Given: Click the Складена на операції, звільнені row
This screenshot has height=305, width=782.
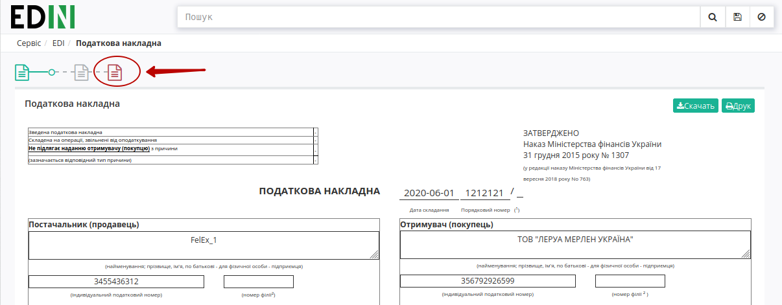Looking at the screenshot, I should (172, 140).
